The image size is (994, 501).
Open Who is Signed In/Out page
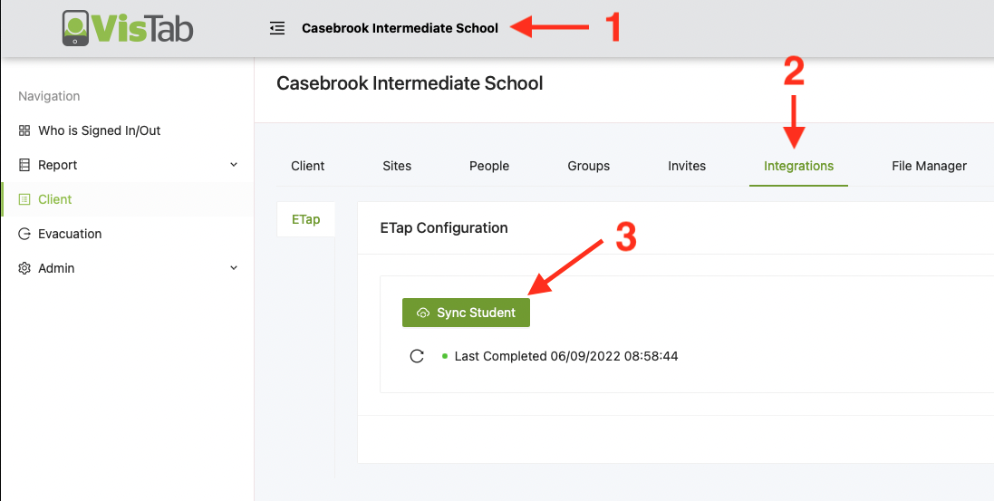(x=99, y=130)
